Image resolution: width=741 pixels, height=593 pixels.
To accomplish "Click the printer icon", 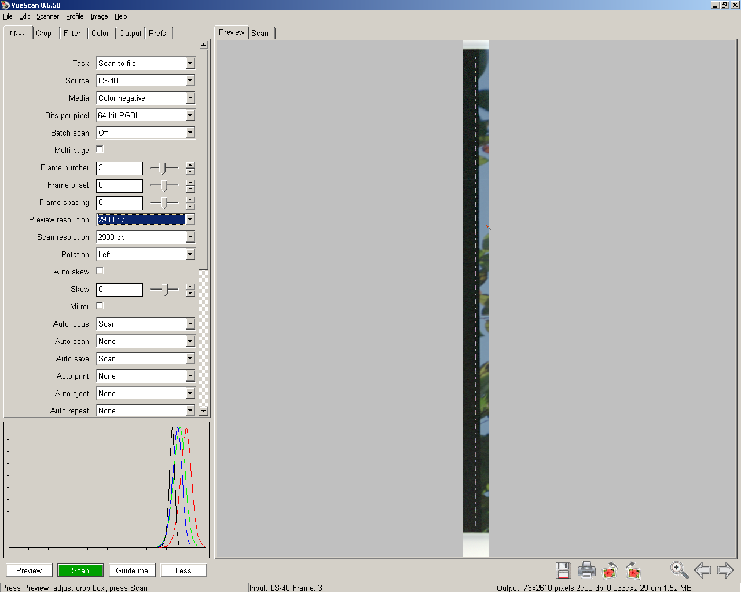I will point(586,570).
